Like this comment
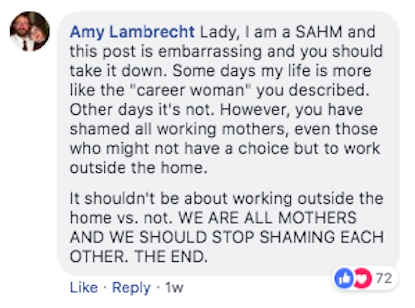The image size is (415, 308). [x=83, y=287]
